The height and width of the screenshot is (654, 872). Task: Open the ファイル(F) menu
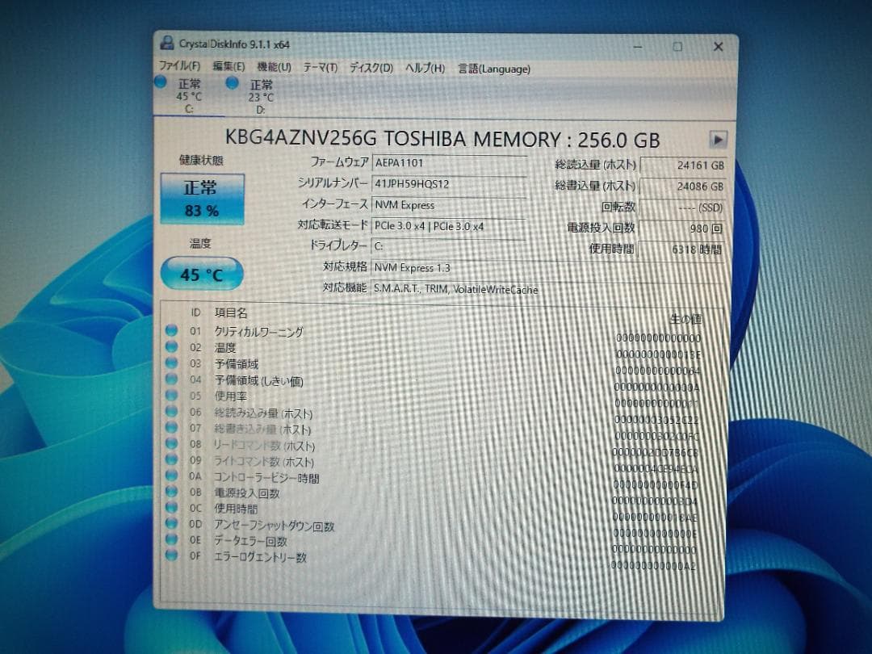pyautogui.click(x=178, y=69)
